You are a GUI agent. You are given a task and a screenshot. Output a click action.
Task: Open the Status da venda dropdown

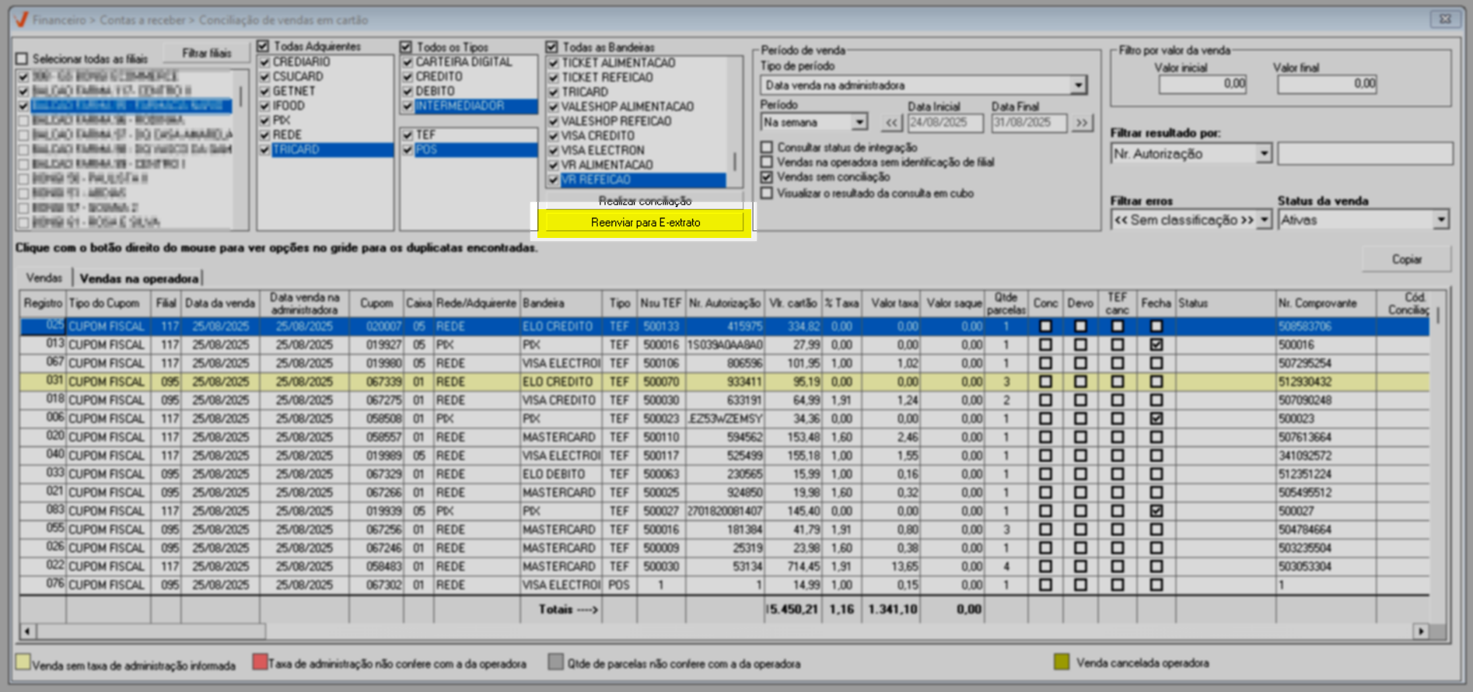pyautogui.click(x=1440, y=220)
